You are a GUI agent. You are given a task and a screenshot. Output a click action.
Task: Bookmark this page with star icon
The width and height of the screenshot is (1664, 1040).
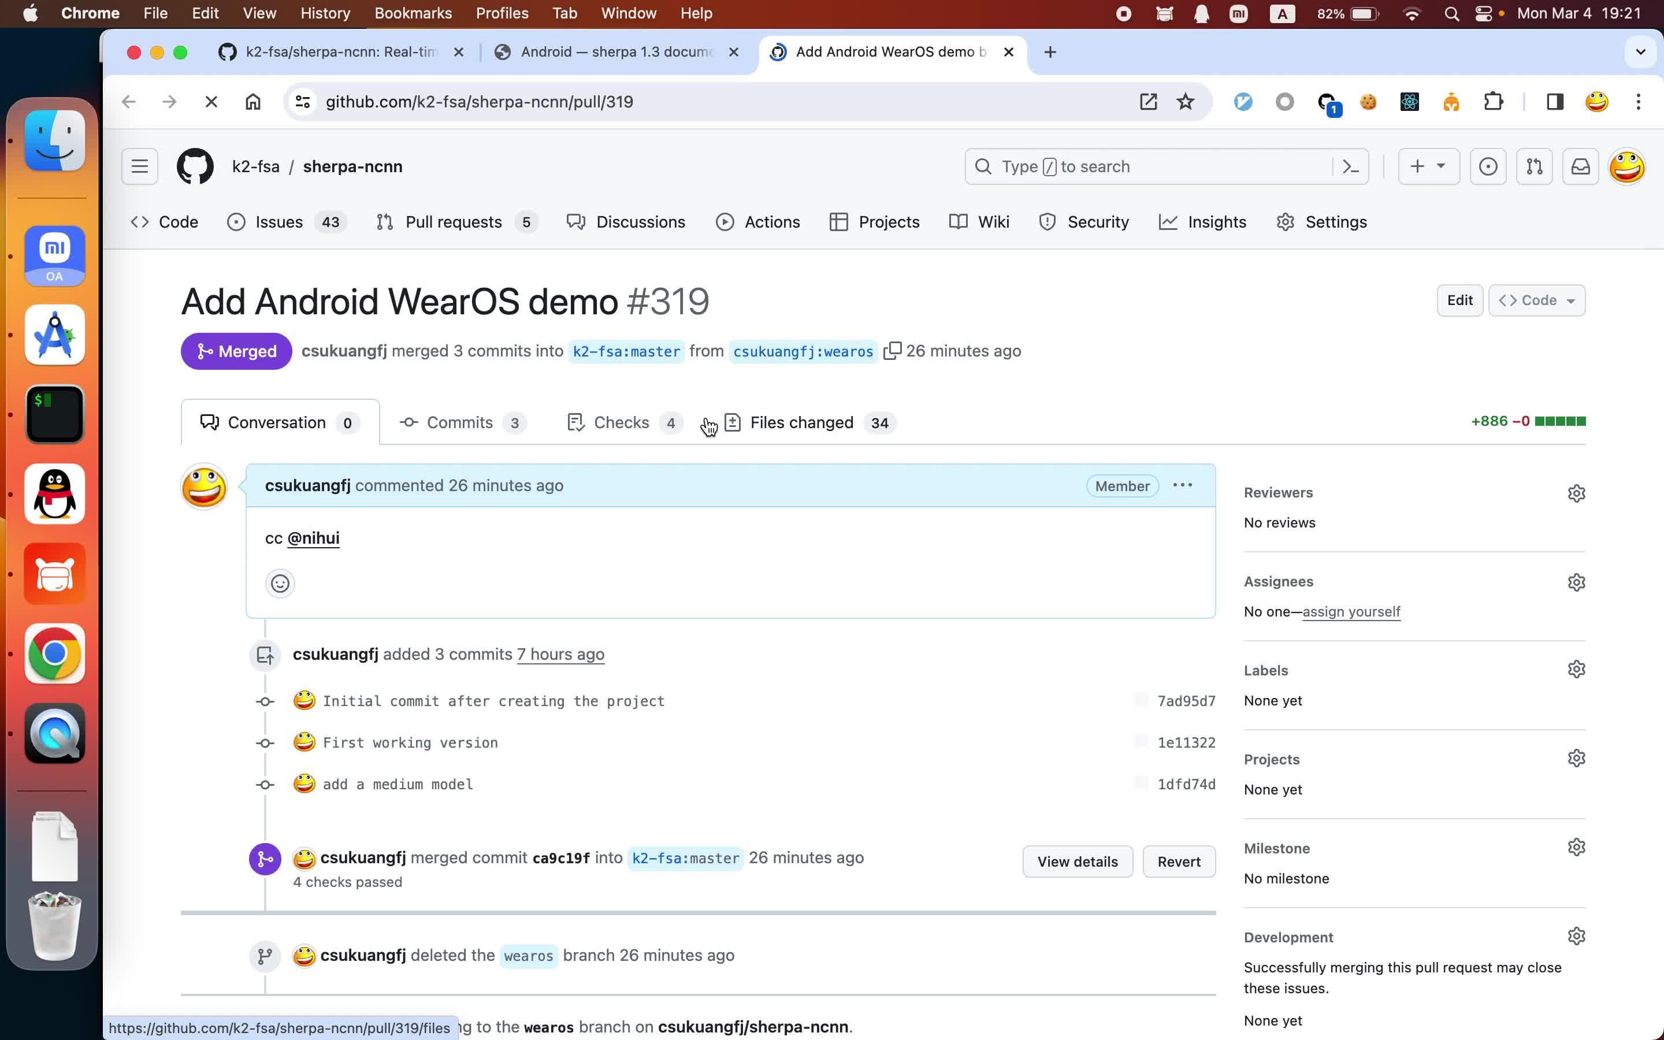click(x=1186, y=102)
